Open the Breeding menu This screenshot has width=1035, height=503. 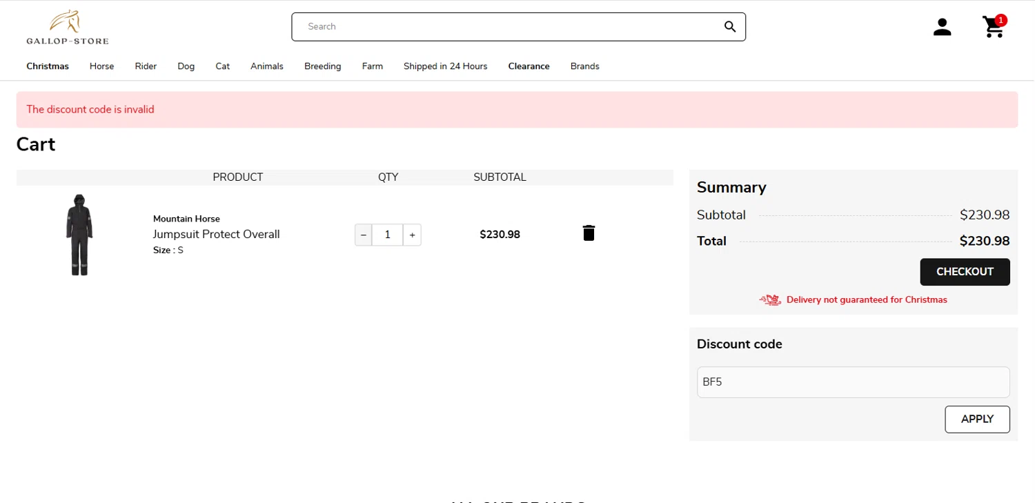323,66
